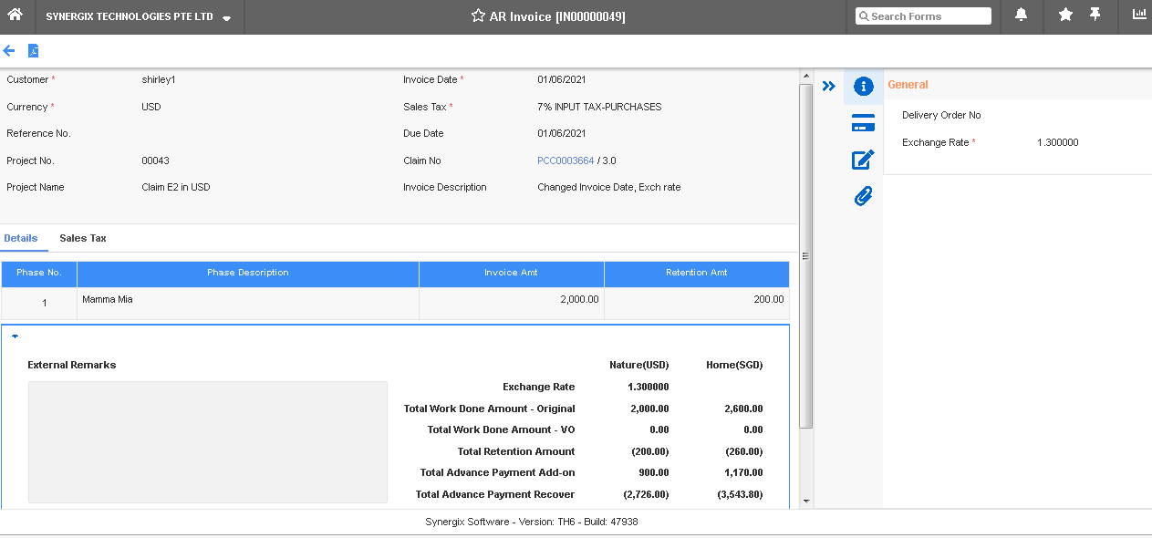The image size is (1152, 538).
Task: Select the payment card icon in the sidebar
Action: 863,122
